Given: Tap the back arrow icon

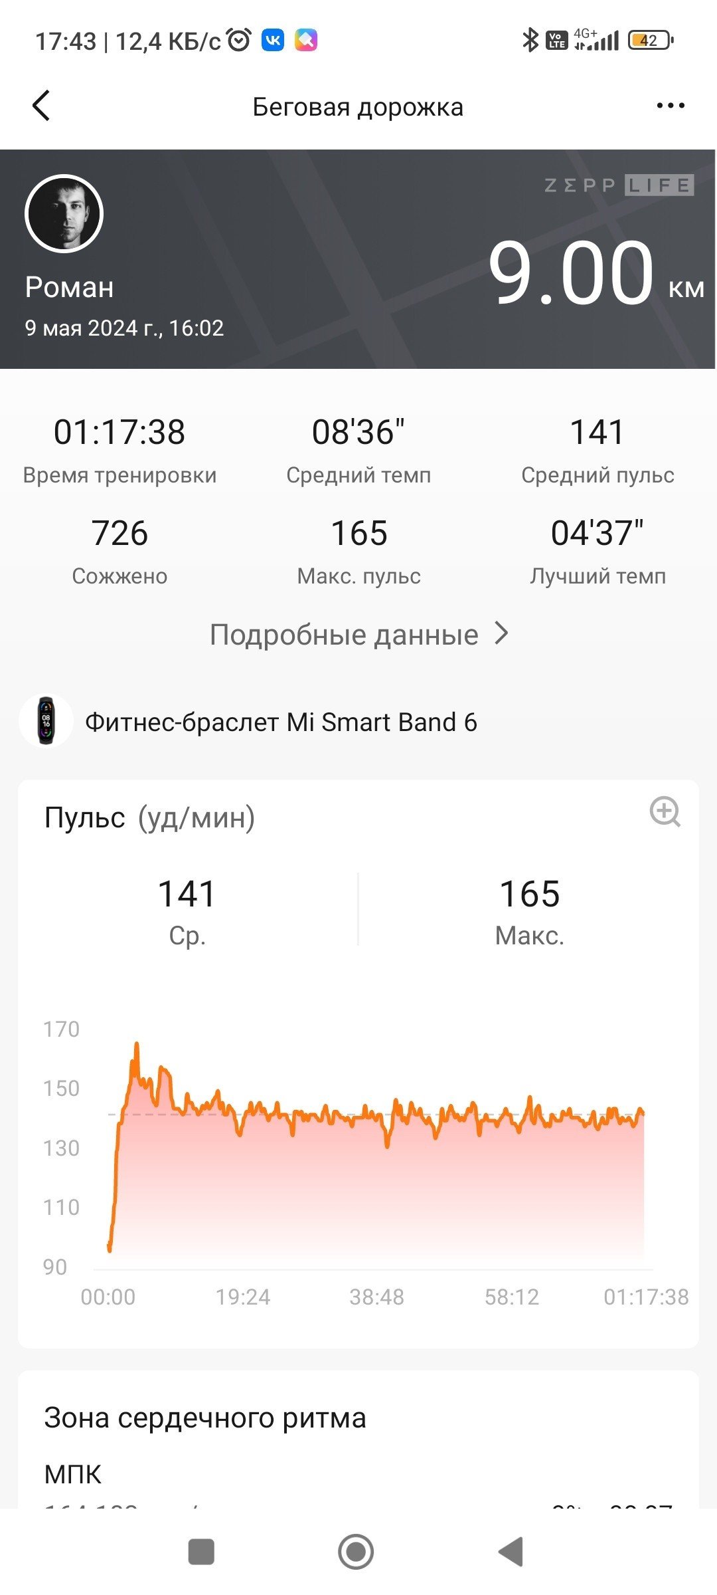Looking at the screenshot, I should click(41, 106).
